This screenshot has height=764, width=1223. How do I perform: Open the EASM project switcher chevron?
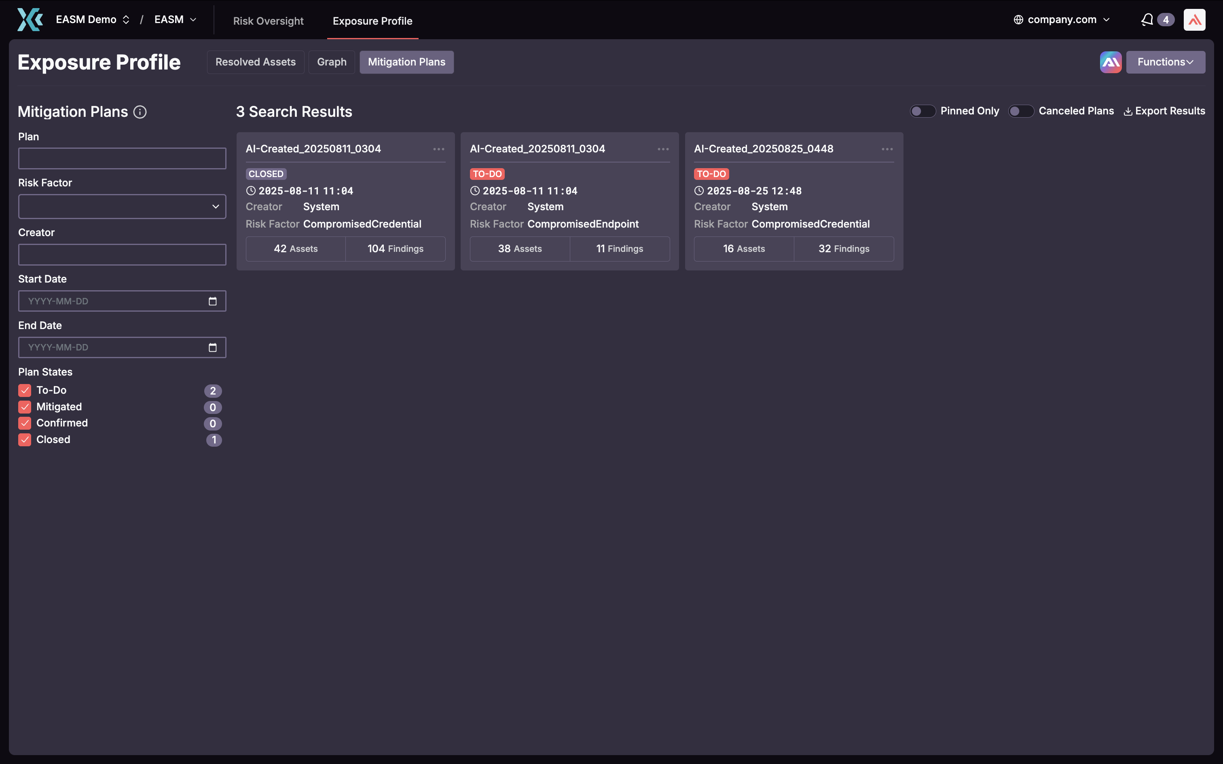194,19
